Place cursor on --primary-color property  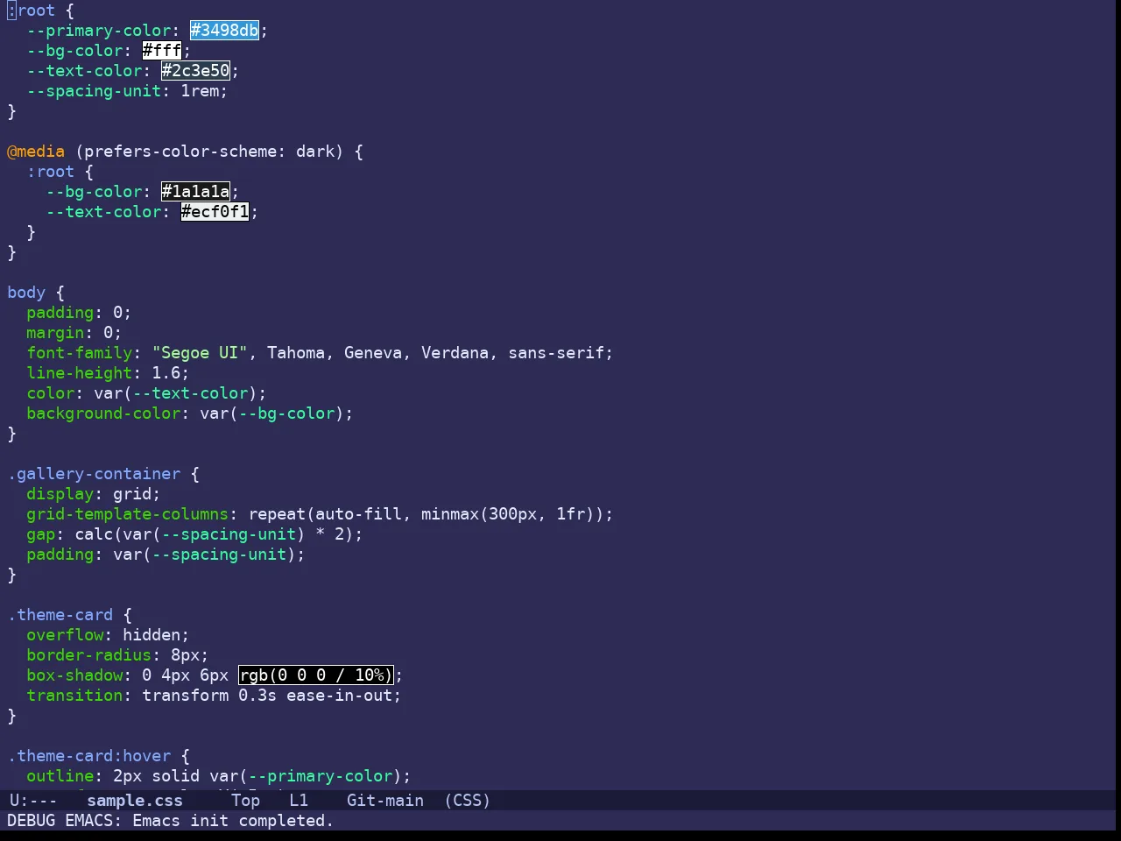point(99,31)
